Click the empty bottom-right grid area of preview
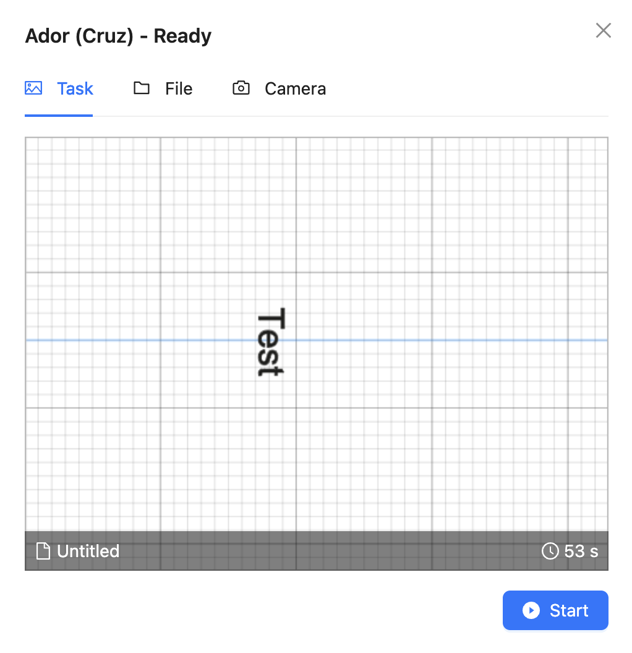Screen dimensions: 632x653 pos(519,469)
